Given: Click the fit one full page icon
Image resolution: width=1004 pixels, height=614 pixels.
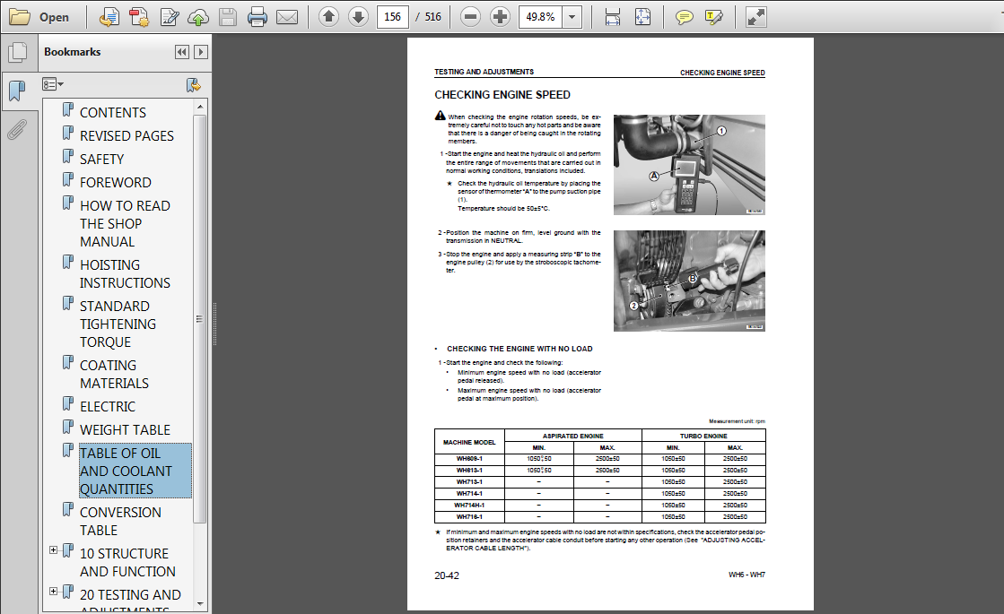Looking at the screenshot, I should pos(642,17).
